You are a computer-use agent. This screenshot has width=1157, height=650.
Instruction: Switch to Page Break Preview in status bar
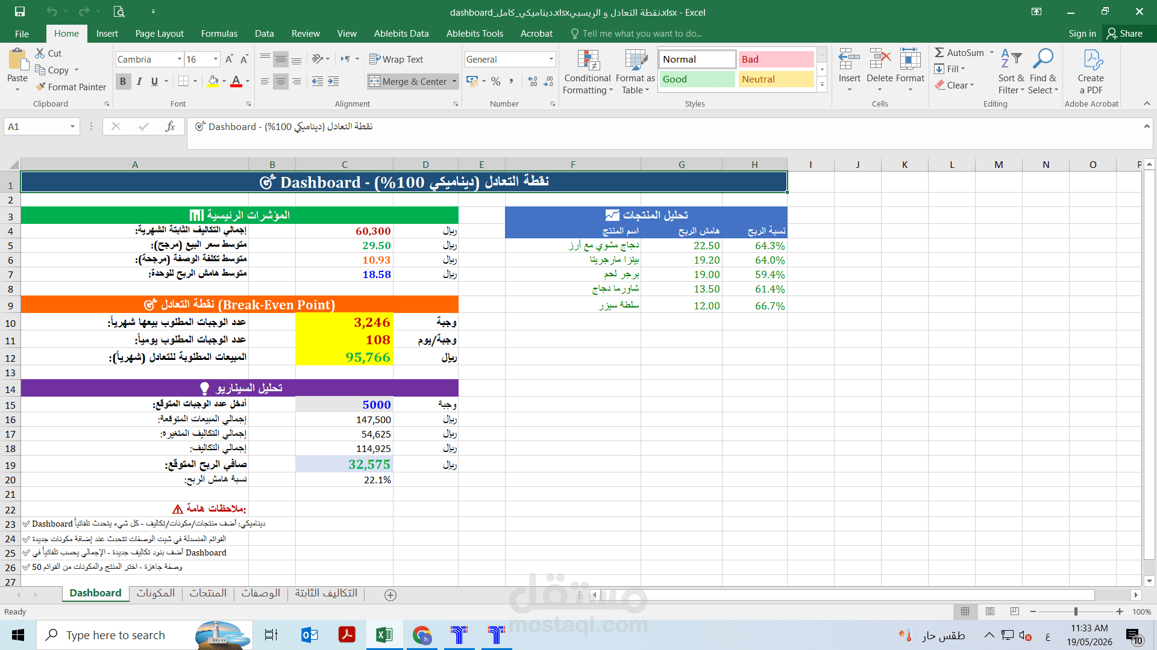point(1015,611)
